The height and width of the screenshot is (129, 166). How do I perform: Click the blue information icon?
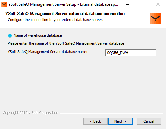[10, 36]
